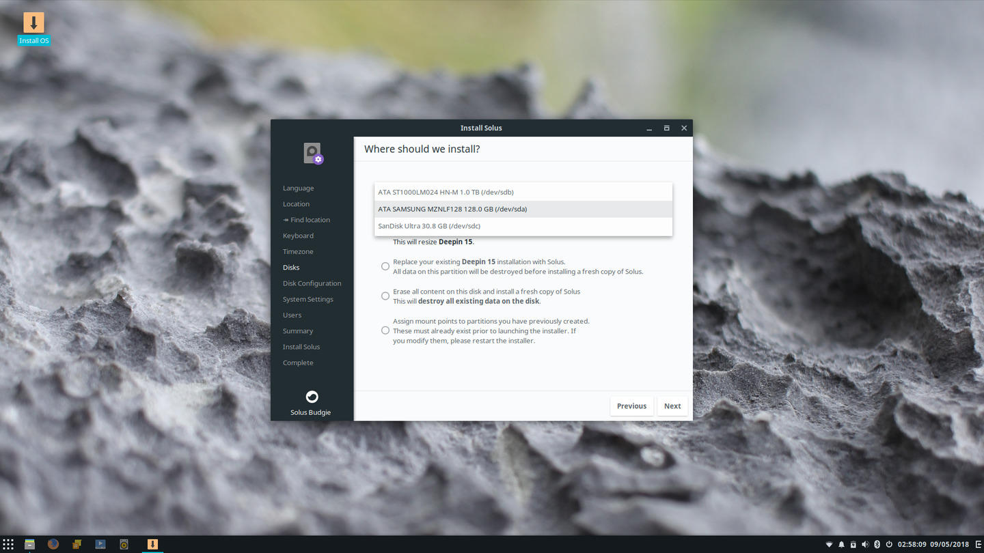Screen dimensions: 984x553
Task: Click the Summary step in sidebar
Action: 298,331
